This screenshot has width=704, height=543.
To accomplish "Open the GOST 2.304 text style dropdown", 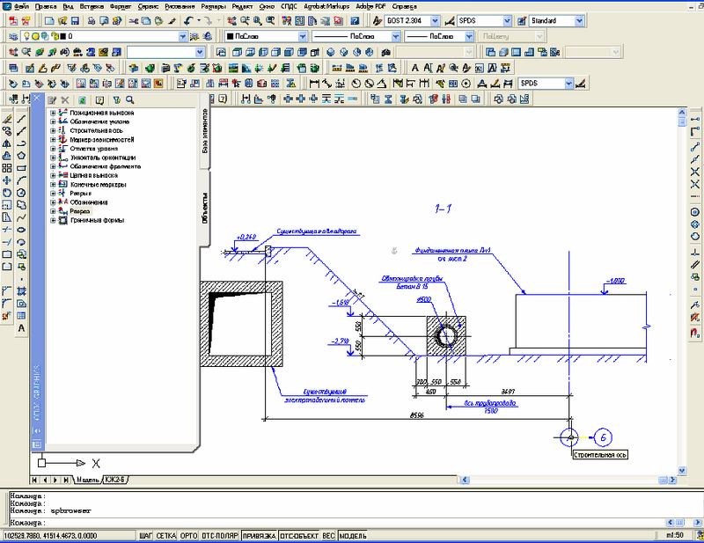I will pos(435,20).
